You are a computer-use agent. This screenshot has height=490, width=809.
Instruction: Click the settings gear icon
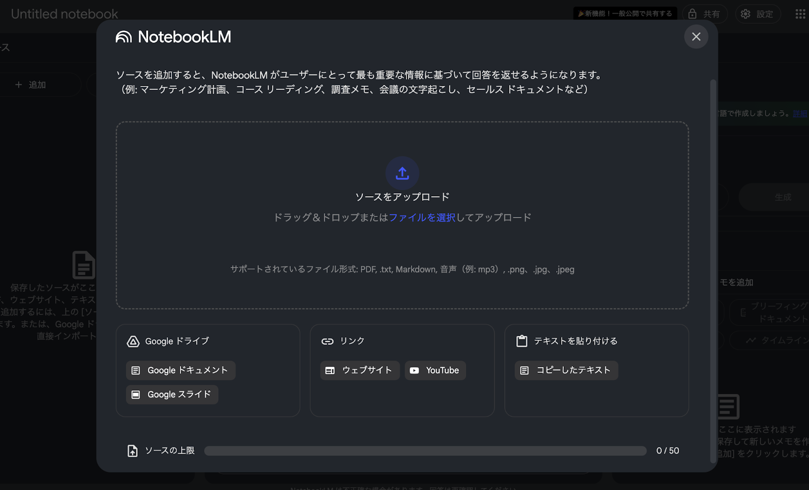[x=745, y=14]
